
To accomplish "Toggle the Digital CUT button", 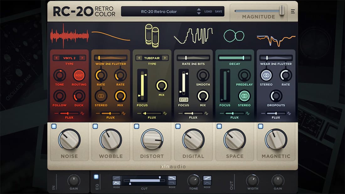I will click(x=183, y=100).
